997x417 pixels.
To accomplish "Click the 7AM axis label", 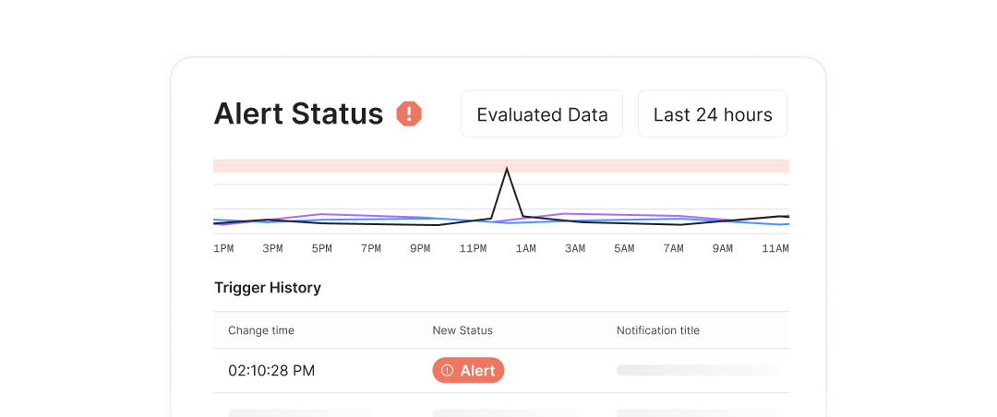I will pos(673,248).
